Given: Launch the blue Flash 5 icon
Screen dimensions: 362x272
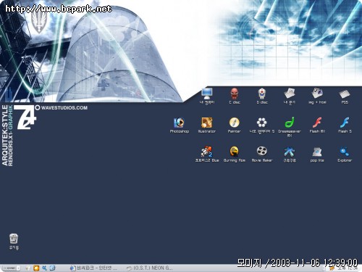Looking at the screenshot, I should [345, 125].
